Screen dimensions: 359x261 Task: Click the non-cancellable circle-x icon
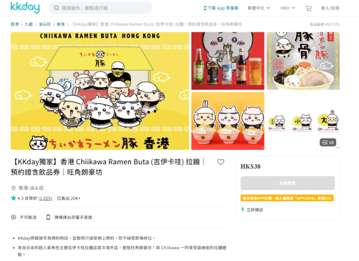[x=14, y=217]
